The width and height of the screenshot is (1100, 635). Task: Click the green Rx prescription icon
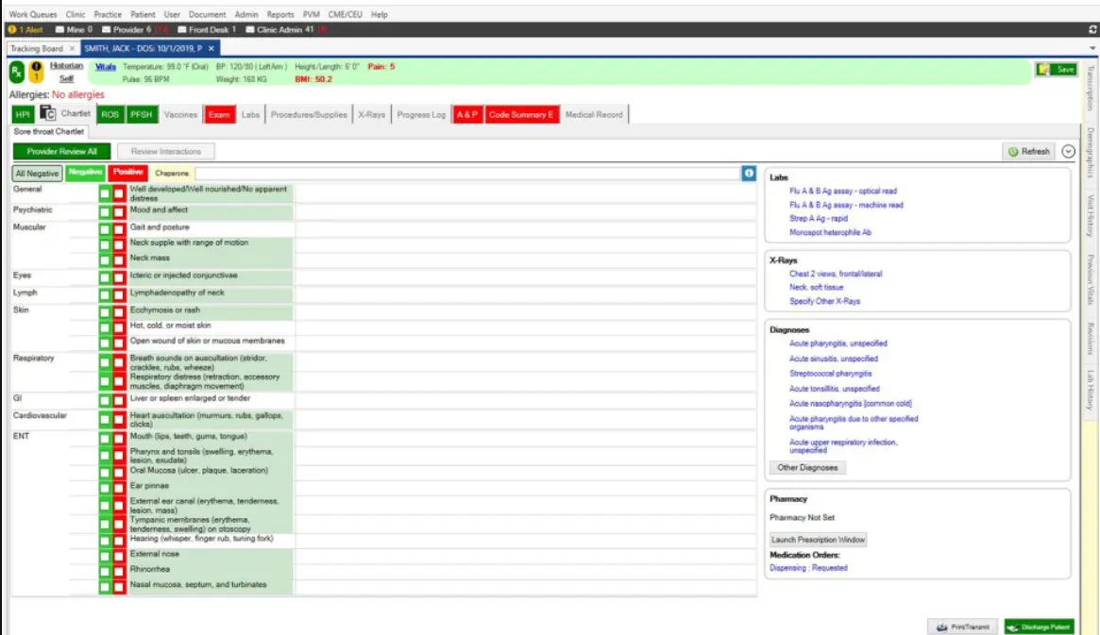tap(15, 73)
